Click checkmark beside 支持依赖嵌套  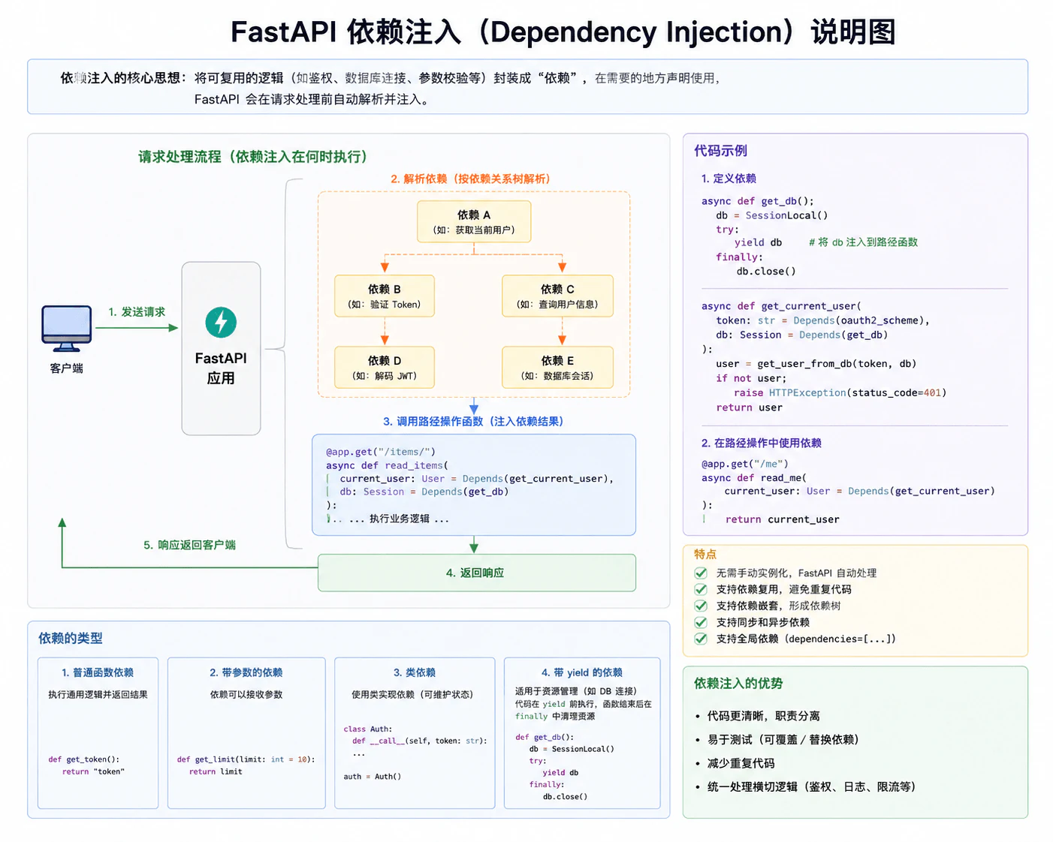tap(701, 606)
